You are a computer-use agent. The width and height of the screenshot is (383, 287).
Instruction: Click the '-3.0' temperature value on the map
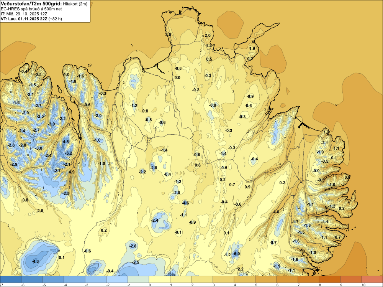(39, 148)
